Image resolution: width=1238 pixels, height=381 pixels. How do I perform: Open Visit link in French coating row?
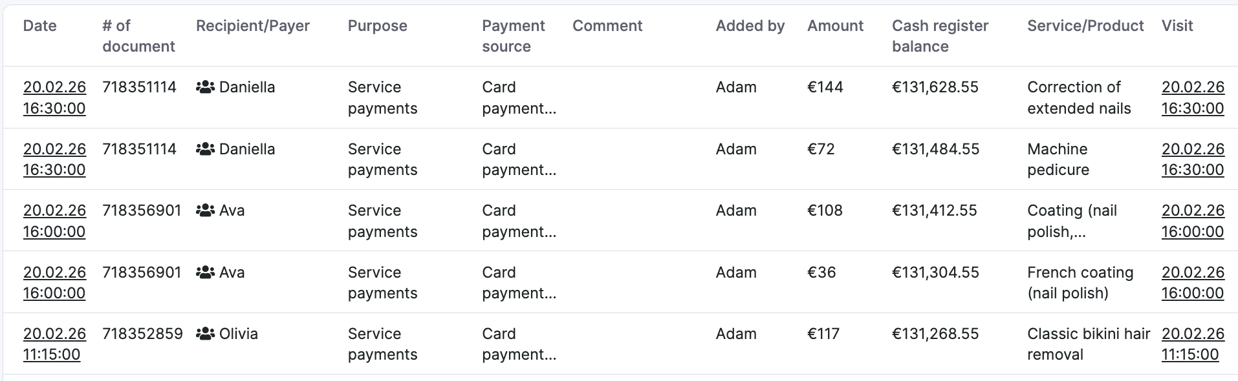(x=1192, y=283)
